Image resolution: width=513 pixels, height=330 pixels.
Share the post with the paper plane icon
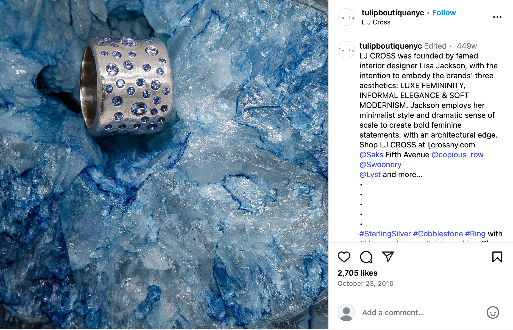click(x=388, y=257)
